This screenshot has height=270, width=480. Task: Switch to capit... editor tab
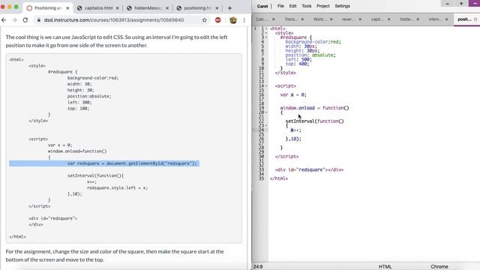click(x=377, y=19)
